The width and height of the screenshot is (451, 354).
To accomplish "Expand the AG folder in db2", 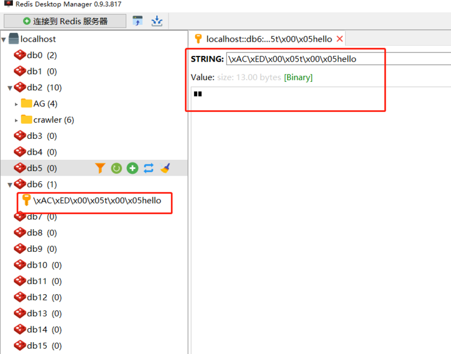I will (16, 103).
